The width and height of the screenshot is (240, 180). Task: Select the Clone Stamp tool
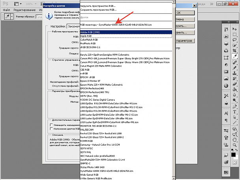tap(234, 73)
